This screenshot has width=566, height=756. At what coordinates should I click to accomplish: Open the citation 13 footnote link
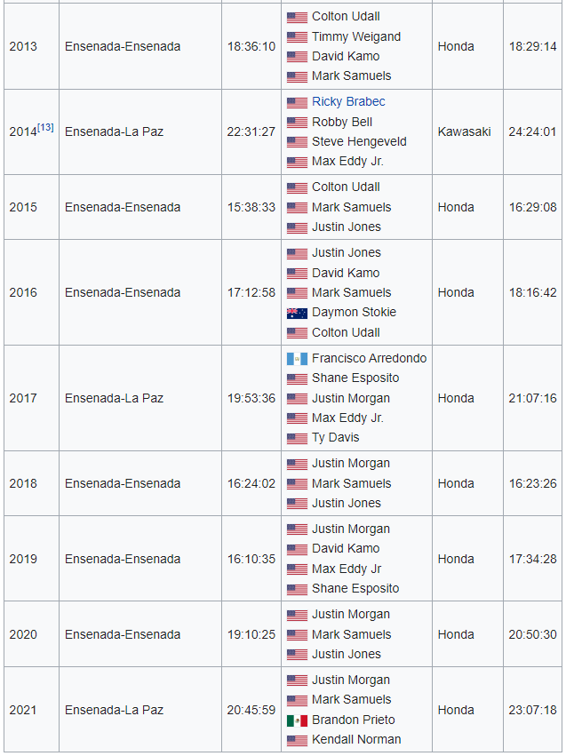tap(45, 127)
